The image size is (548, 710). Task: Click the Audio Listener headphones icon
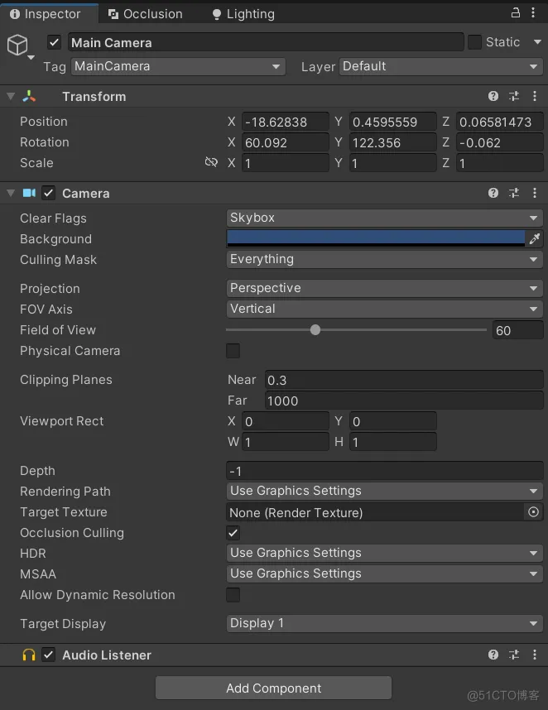pyautogui.click(x=29, y=655)
